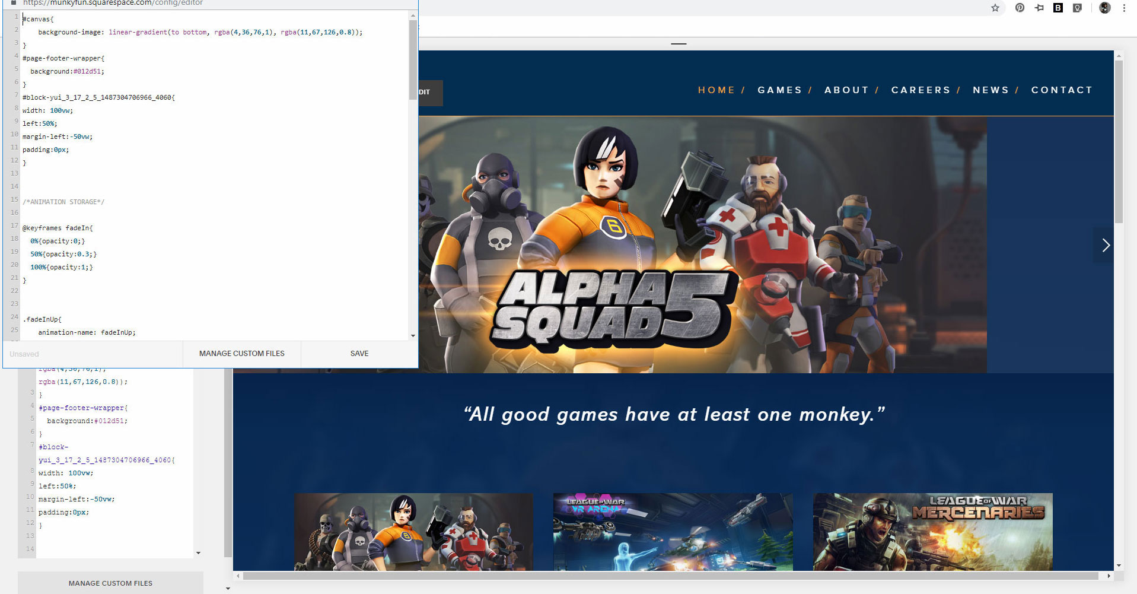Click the '50%{opacity:0.3;}' line

[63, 254]
